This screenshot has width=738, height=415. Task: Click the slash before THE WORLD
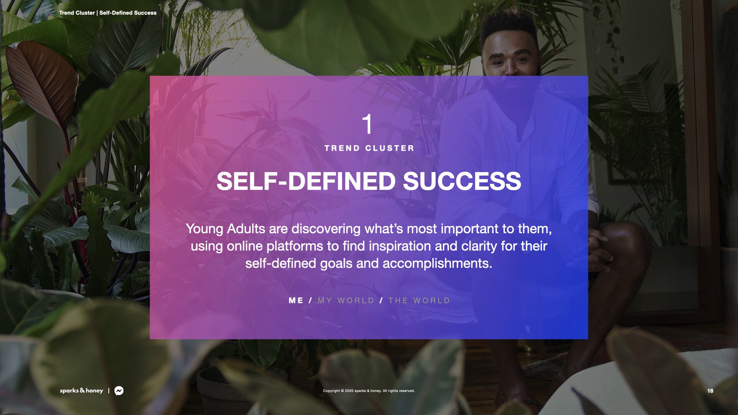point(381,300)
